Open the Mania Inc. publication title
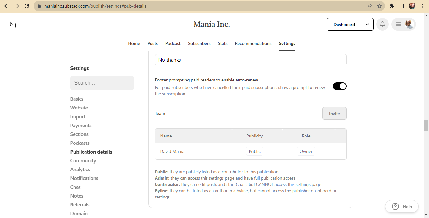429x218 pixels. 212,24
